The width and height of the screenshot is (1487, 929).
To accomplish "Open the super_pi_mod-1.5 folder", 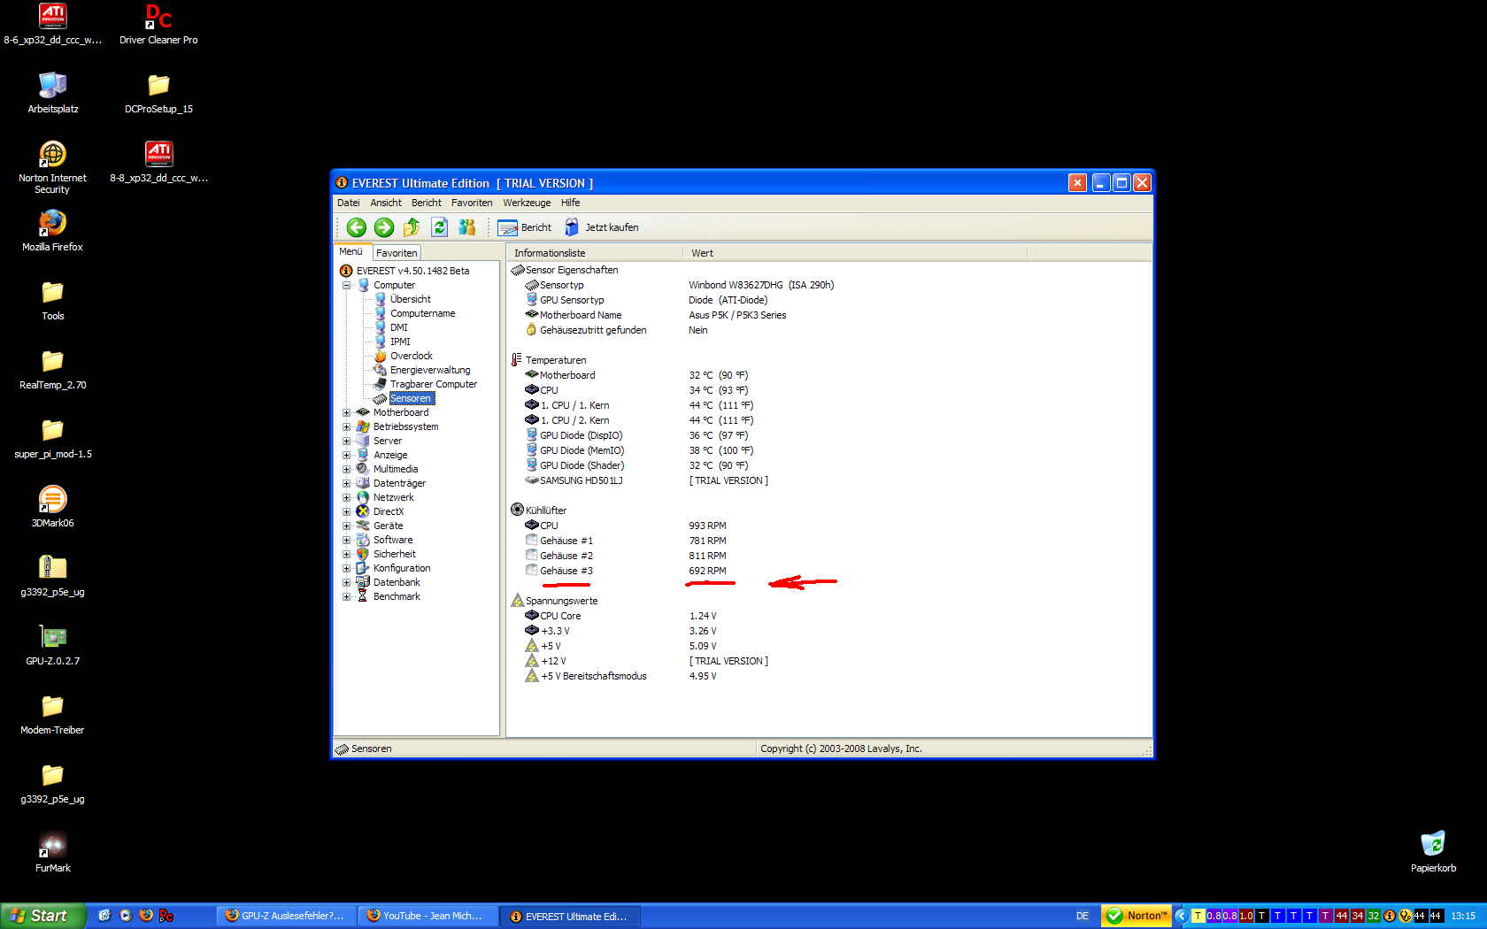I will 53,438.
